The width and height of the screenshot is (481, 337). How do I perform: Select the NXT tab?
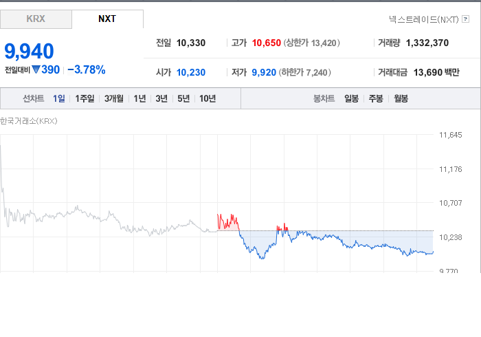tap(107, 19)
